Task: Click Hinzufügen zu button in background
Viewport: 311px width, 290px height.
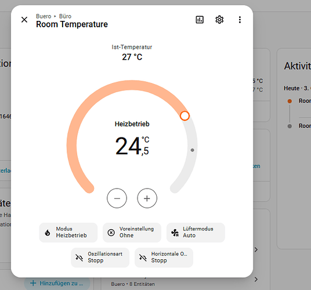Action: click(x=57, y=283)
